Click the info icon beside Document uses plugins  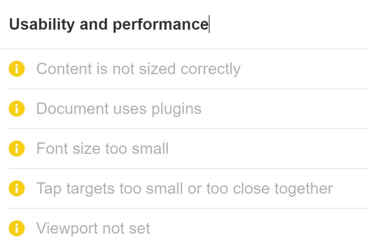click(x=16, y=109)
